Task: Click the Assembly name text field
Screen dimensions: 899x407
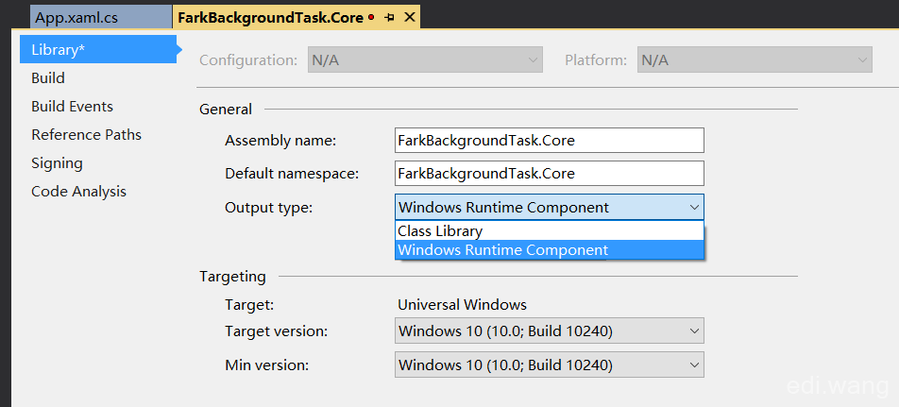Action: coord(550,141)
